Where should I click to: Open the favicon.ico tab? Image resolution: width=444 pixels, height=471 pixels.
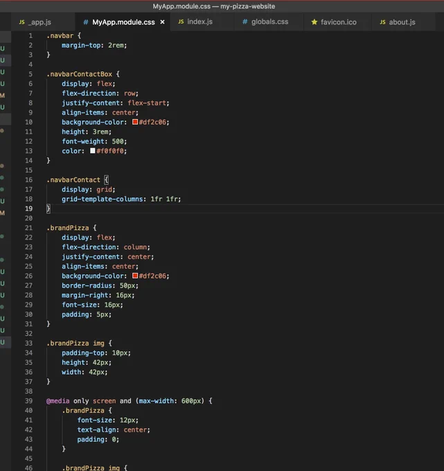coord(338,22)
